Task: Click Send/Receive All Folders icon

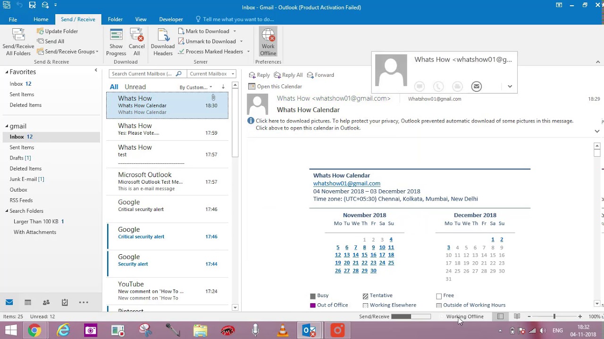Action: coord(18,35)
